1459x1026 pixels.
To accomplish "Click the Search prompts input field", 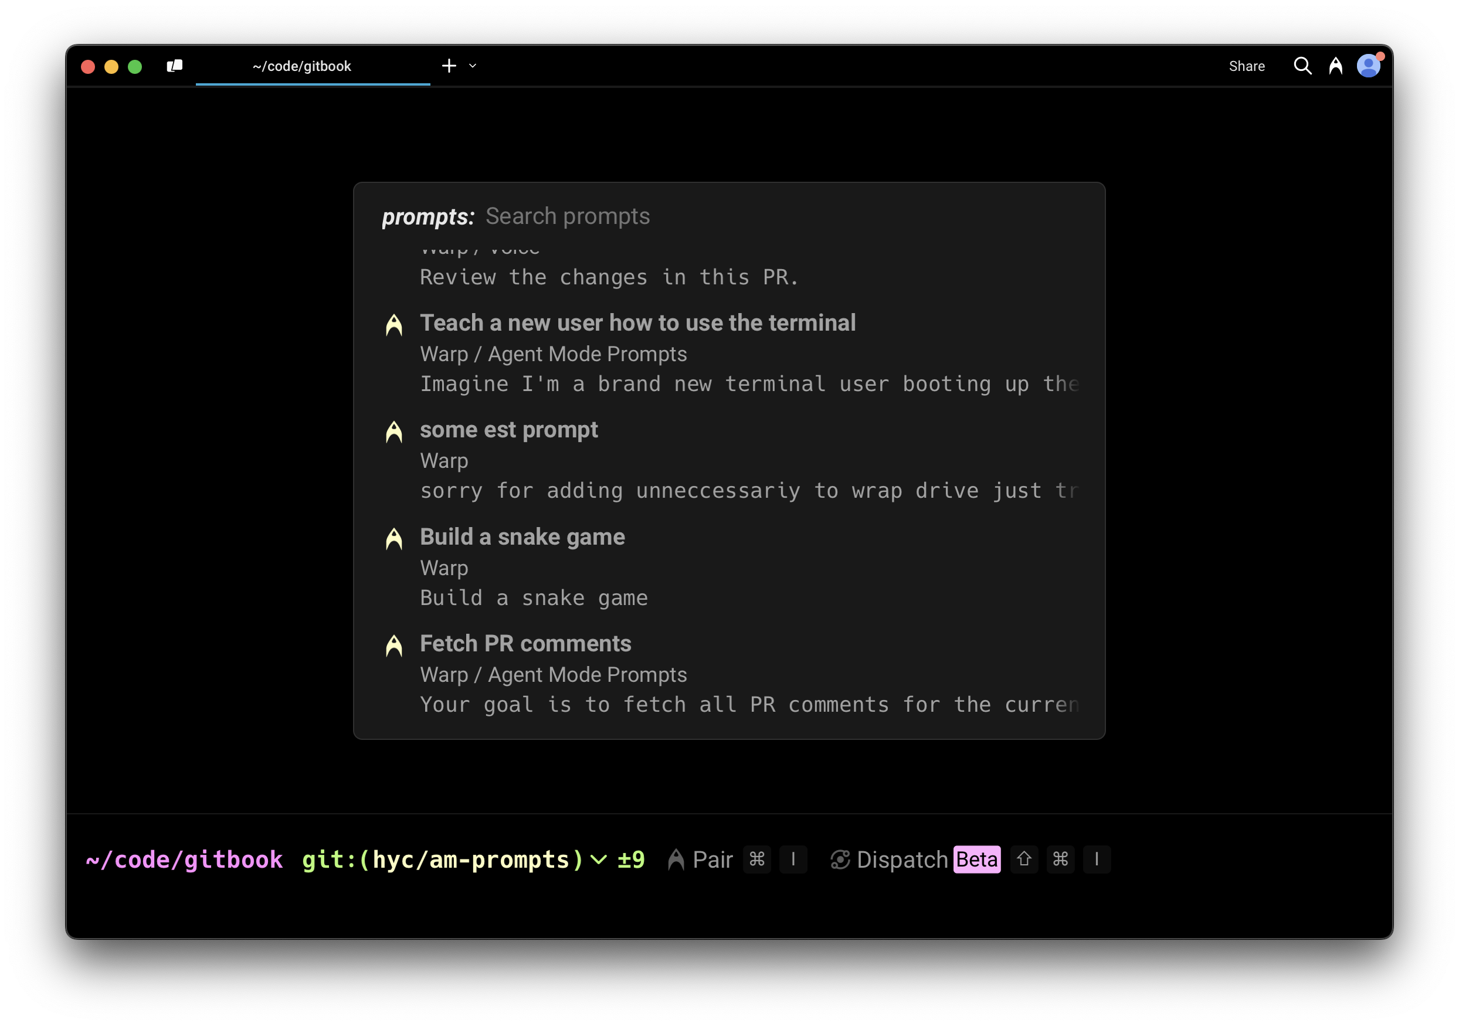I will click(568, 216).
